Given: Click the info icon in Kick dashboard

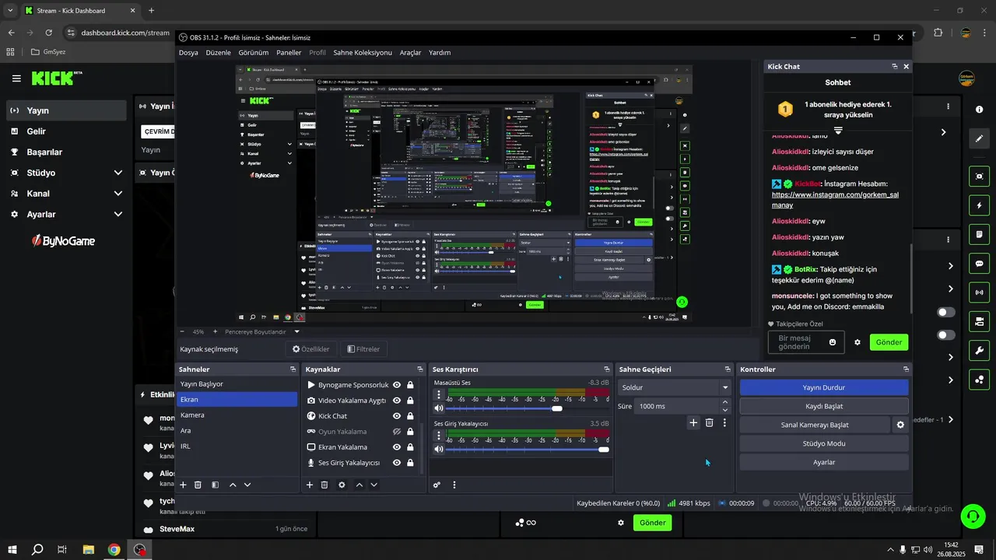Looking at the screenshot, I should click(980, 110).
